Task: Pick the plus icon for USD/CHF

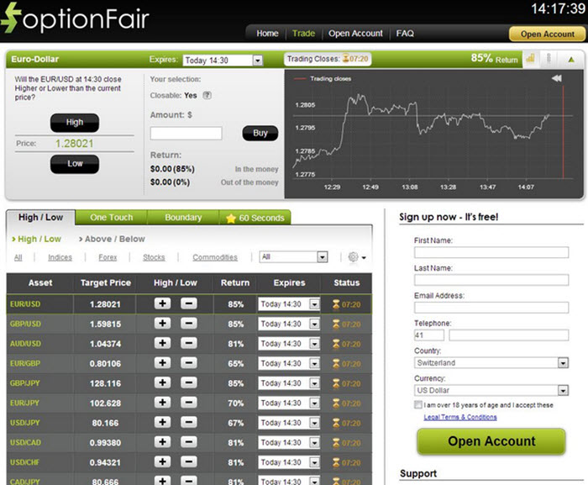Action: [162, 461]
